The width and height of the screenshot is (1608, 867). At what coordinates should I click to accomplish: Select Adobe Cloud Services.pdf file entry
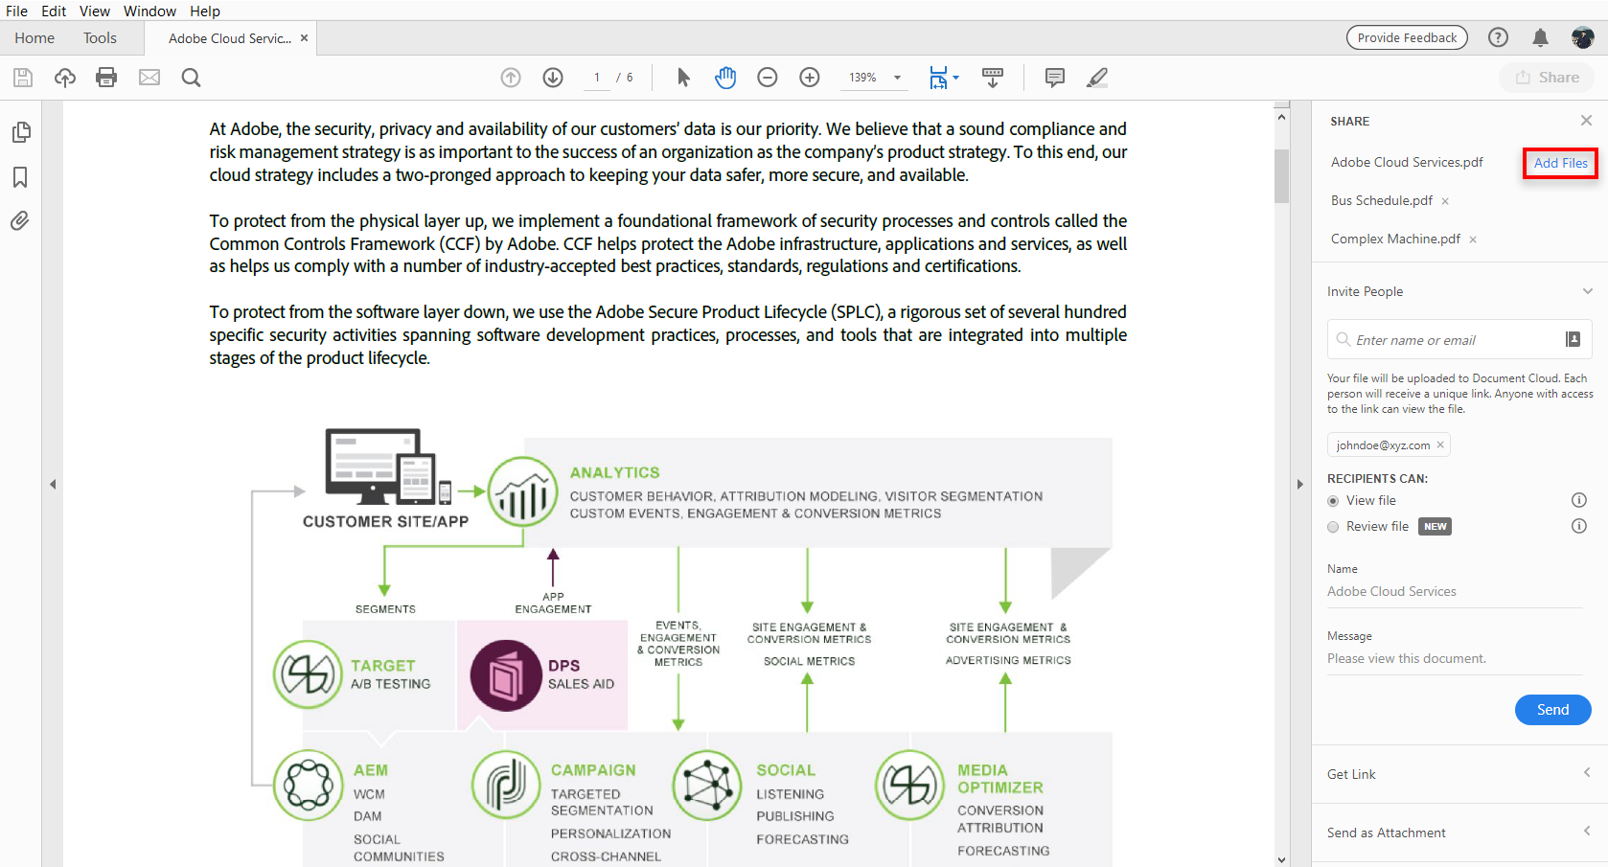coord(1407,163)
